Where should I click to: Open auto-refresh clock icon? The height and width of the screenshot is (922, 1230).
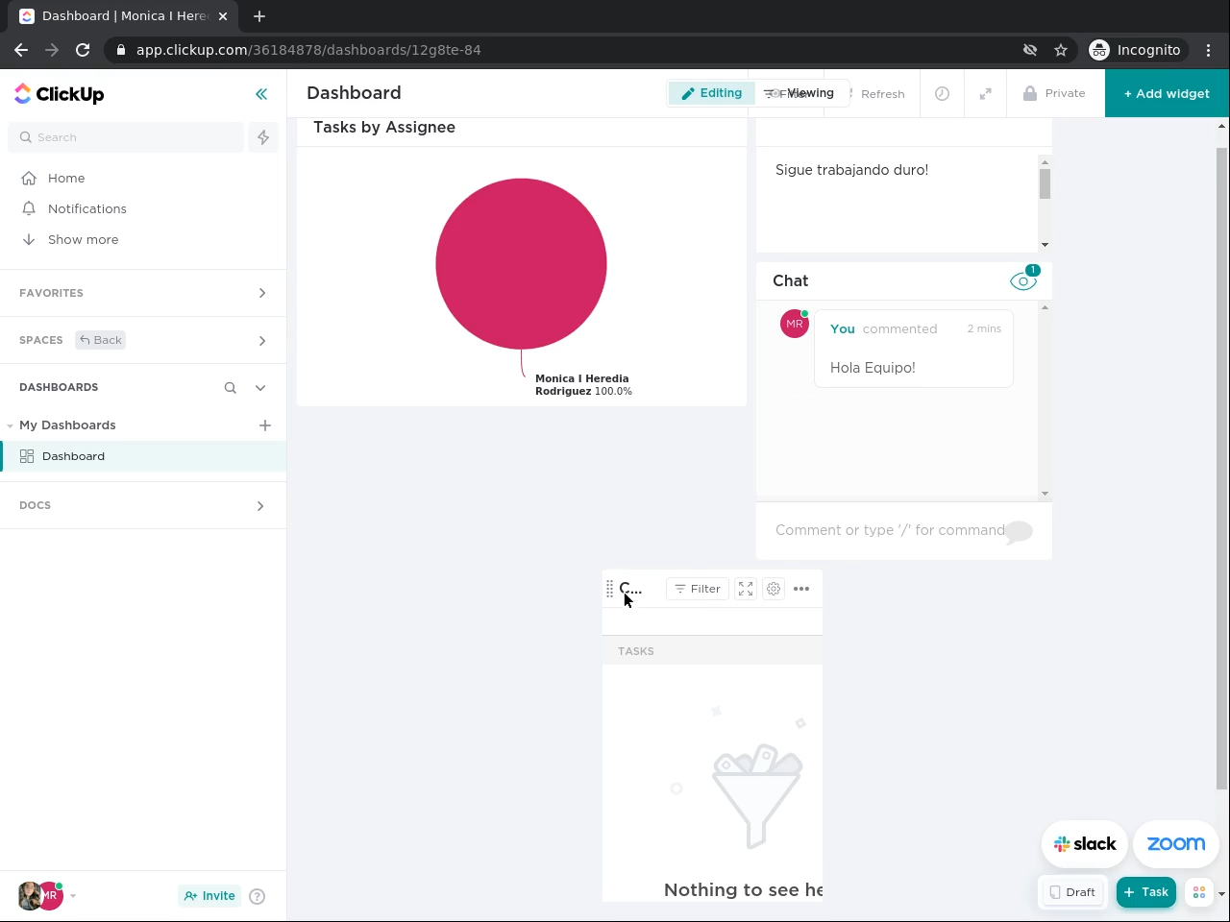click(942, 94)
